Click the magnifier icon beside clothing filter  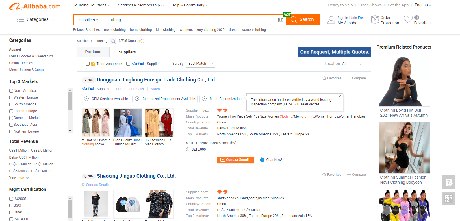tap(113, 41)
